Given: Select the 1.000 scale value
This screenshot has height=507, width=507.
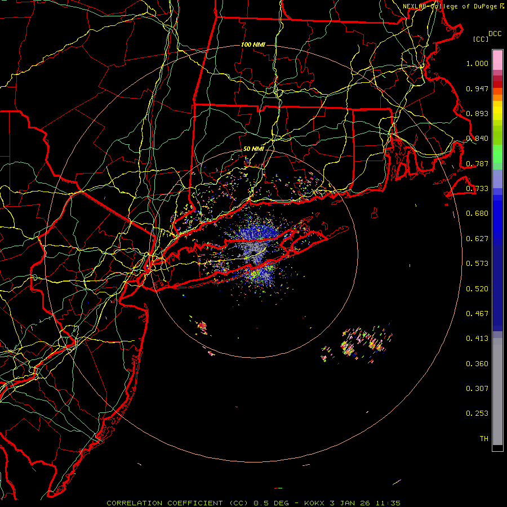Looking at the screenshot, I should pos(477,63).
